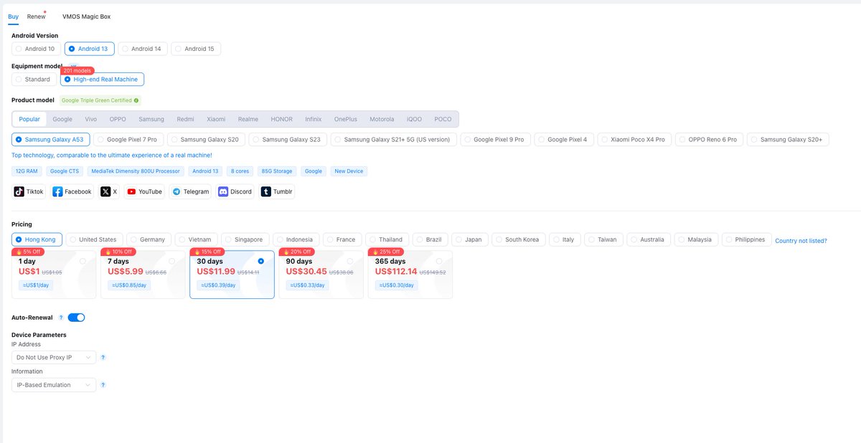
Task: Select Samsung Galaxy S20 model
Action: click(206, 139)
